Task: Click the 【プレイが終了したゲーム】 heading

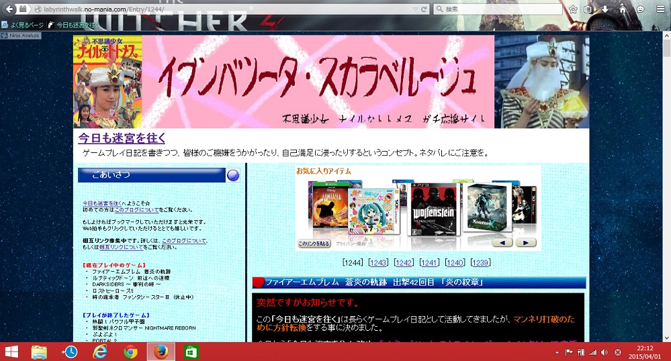Action: 116,315
